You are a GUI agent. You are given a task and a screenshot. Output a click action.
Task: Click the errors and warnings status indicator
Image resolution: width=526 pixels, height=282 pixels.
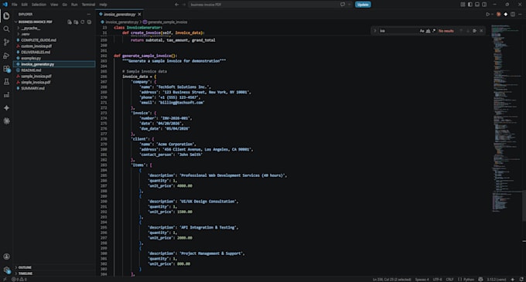19,280
